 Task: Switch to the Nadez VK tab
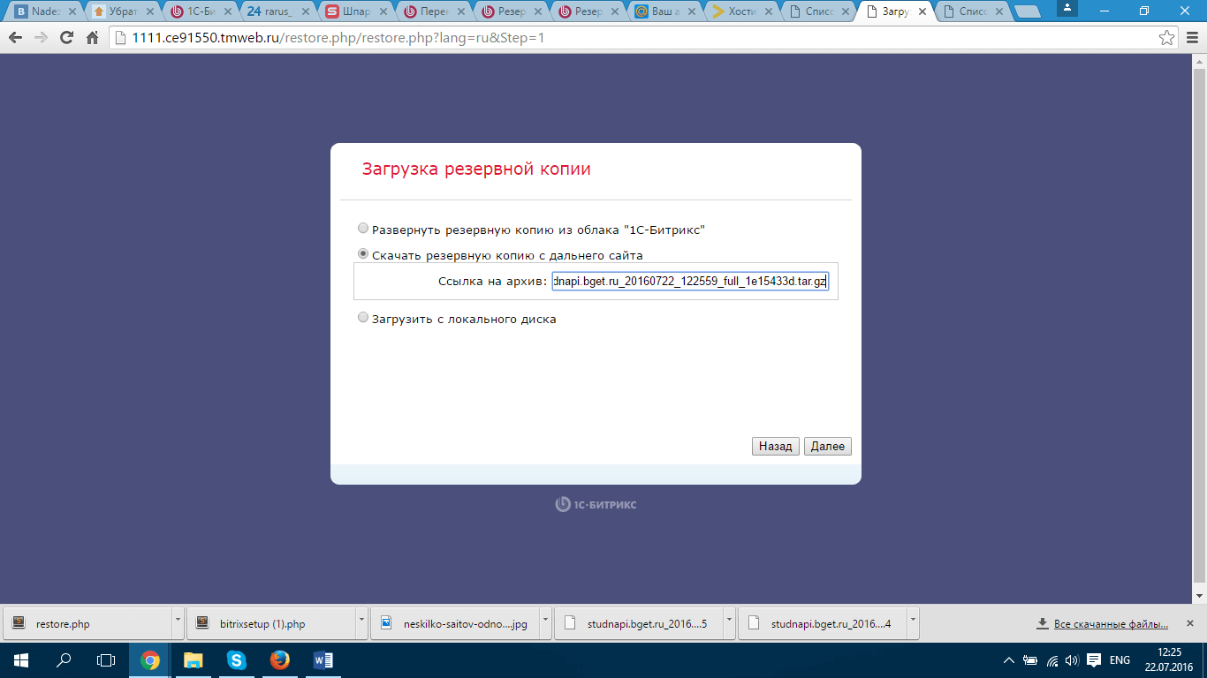click(x=42, y=12)
